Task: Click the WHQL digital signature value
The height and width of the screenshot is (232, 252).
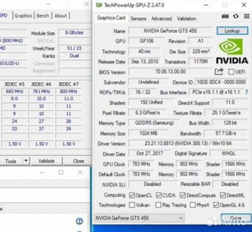Action: pos(228,153)
